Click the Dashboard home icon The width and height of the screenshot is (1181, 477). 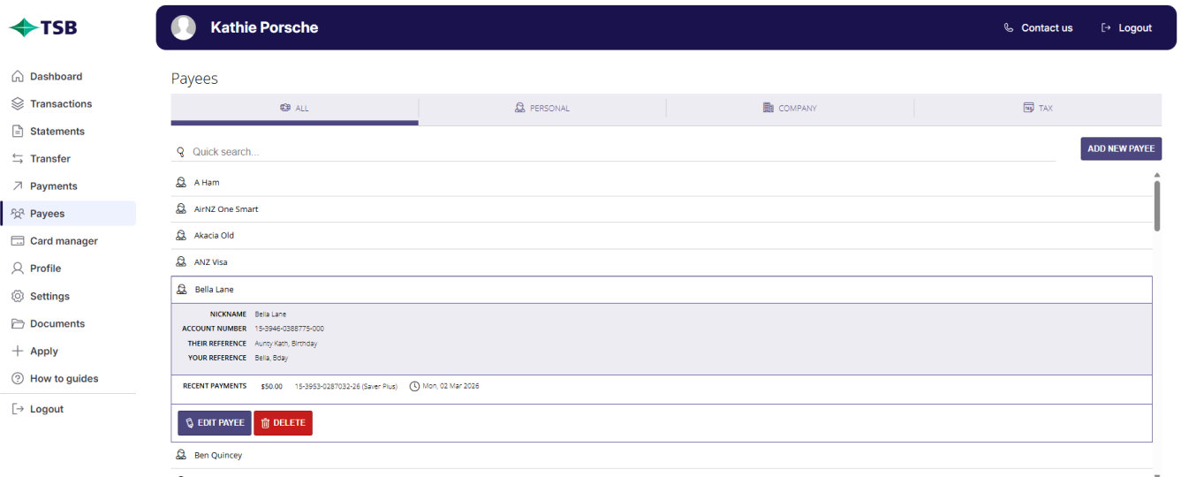[18, 77]
